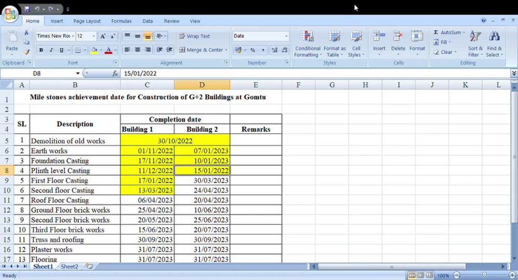The image size is (518, 280).
Task: Decrease font size with Shrink Font
Action: (x=112, y=36)
